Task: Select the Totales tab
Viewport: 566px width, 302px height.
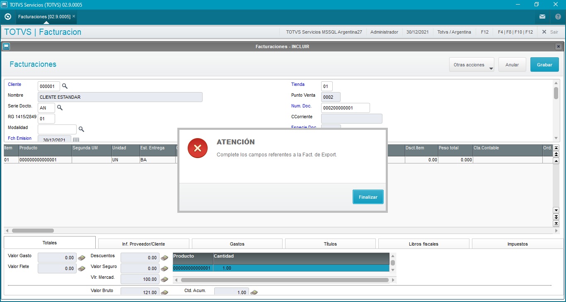Action: click(x=50, y=243)
